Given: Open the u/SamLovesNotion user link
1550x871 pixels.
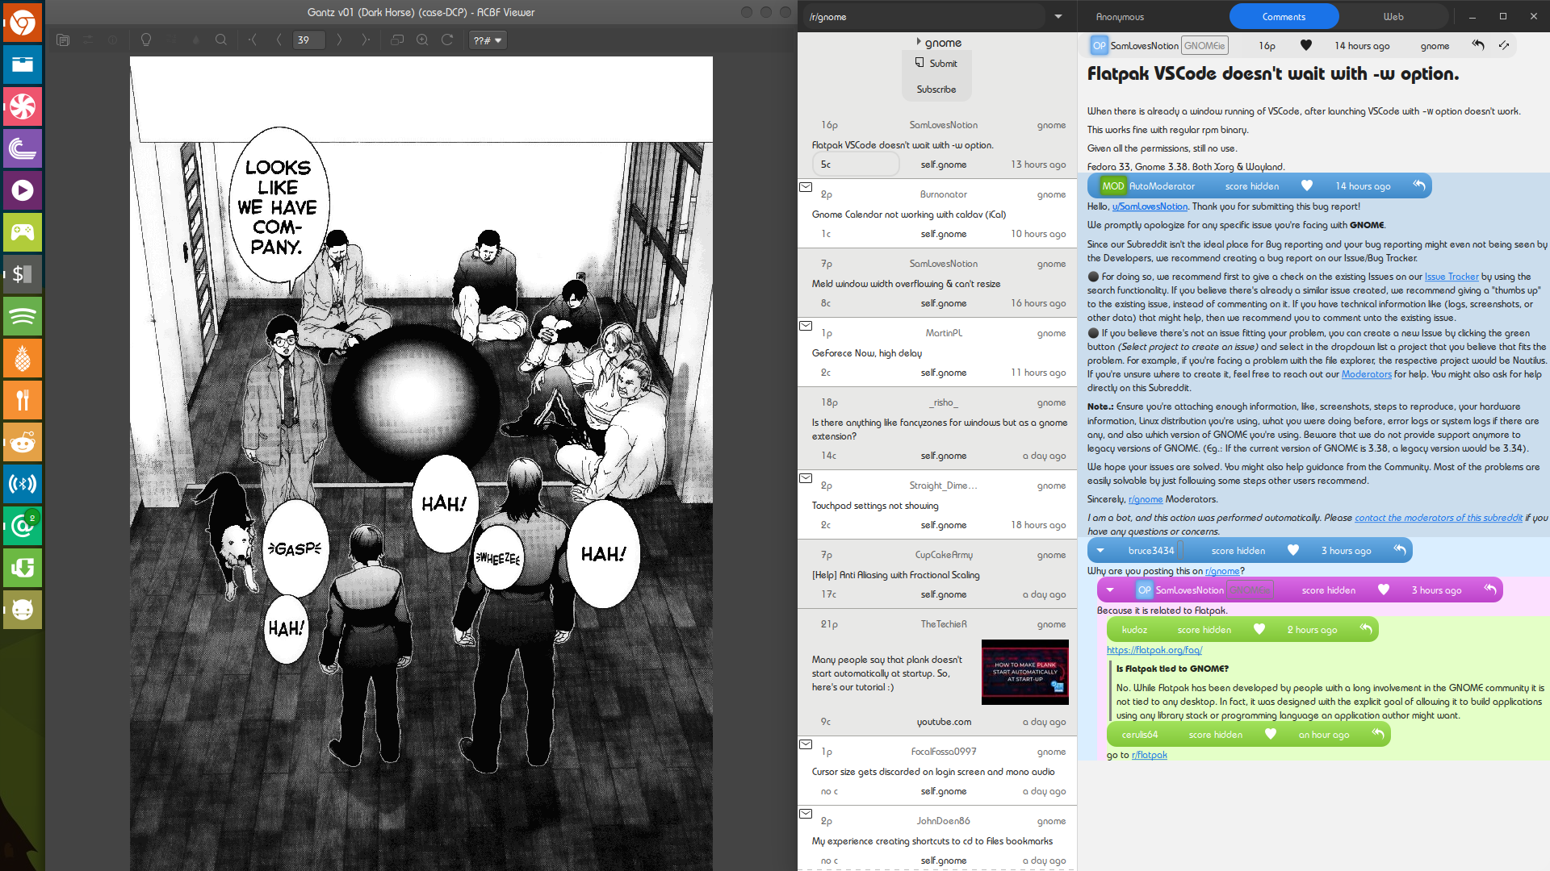Looking at the screenshot, I should [1150, 207].
